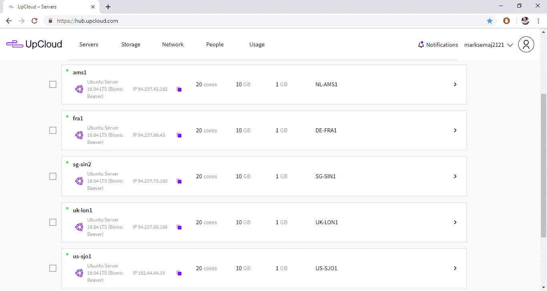Select the uk-lon1 server checkbox
This screenshot has height=291, width=547.
(53, 222)
